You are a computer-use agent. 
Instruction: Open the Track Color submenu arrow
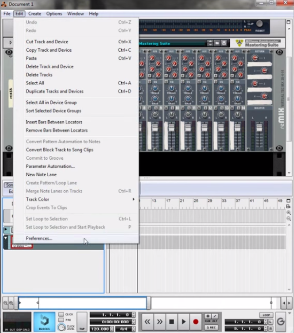click(133, 199)
